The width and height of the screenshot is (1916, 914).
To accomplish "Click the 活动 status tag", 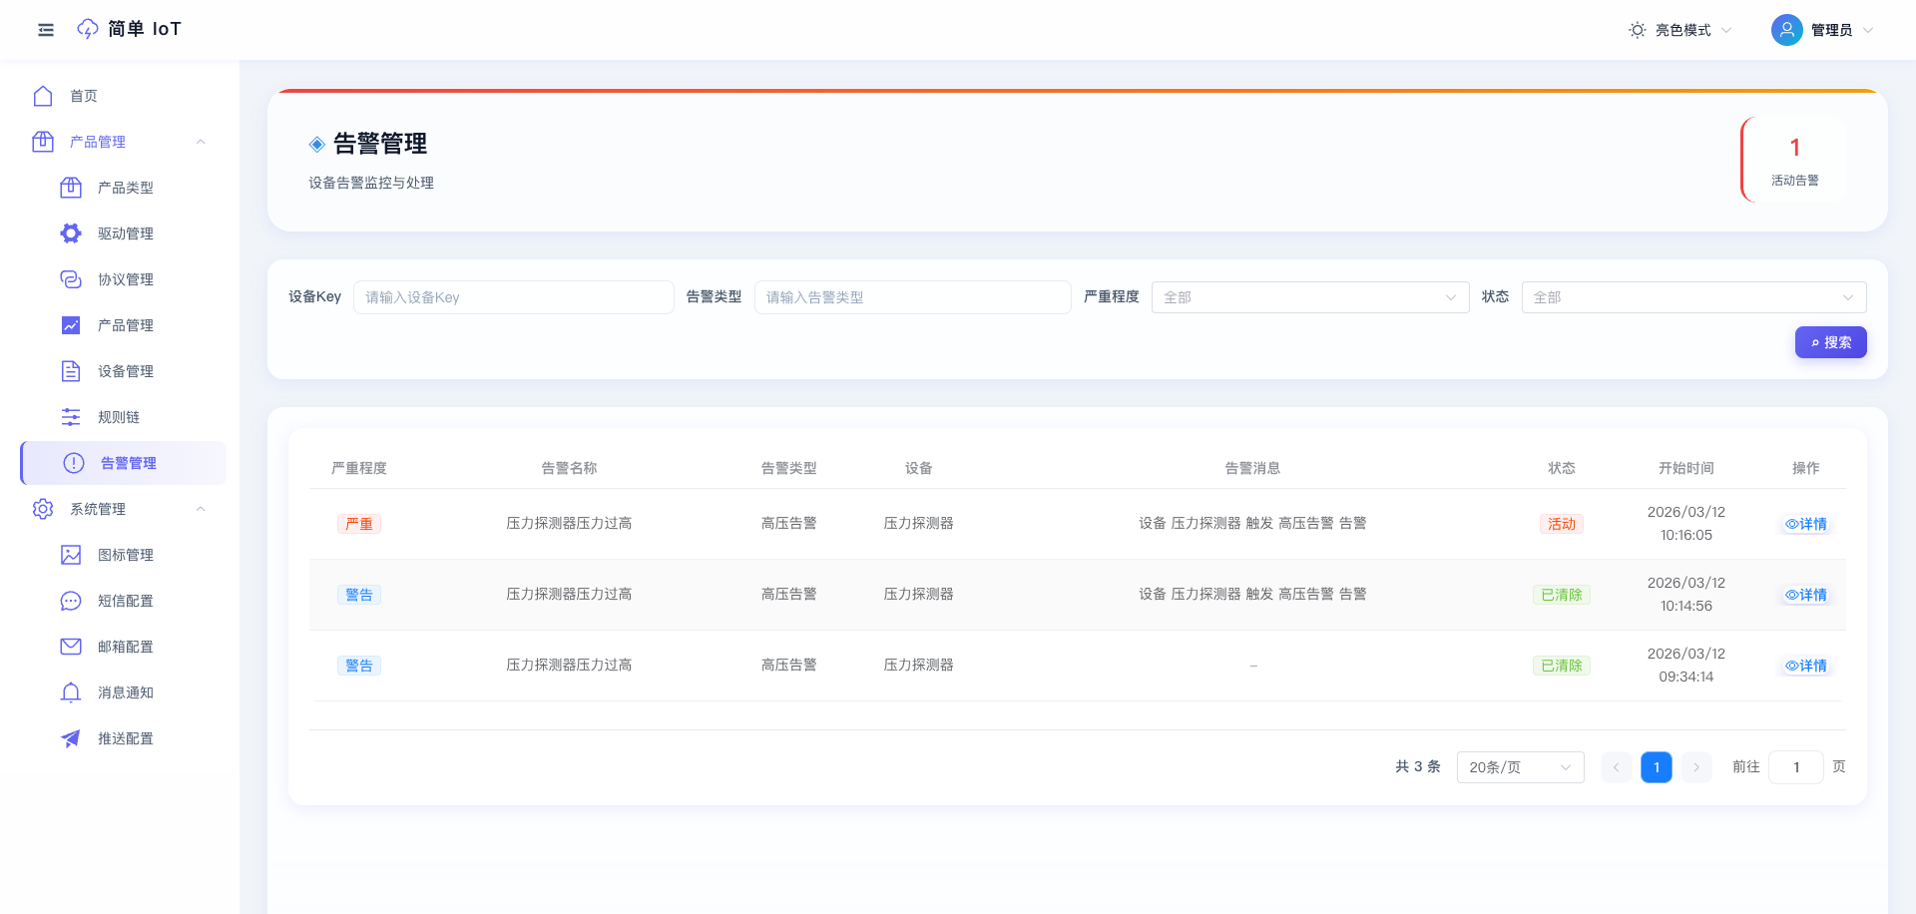I will tap(1562, 524).
